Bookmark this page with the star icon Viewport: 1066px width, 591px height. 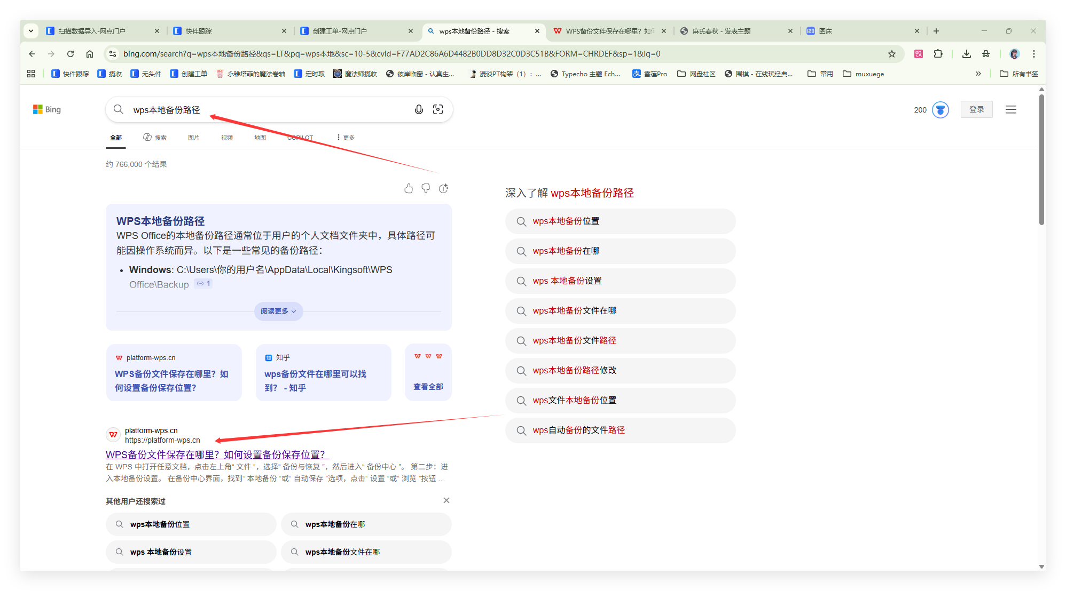[892, 54]
